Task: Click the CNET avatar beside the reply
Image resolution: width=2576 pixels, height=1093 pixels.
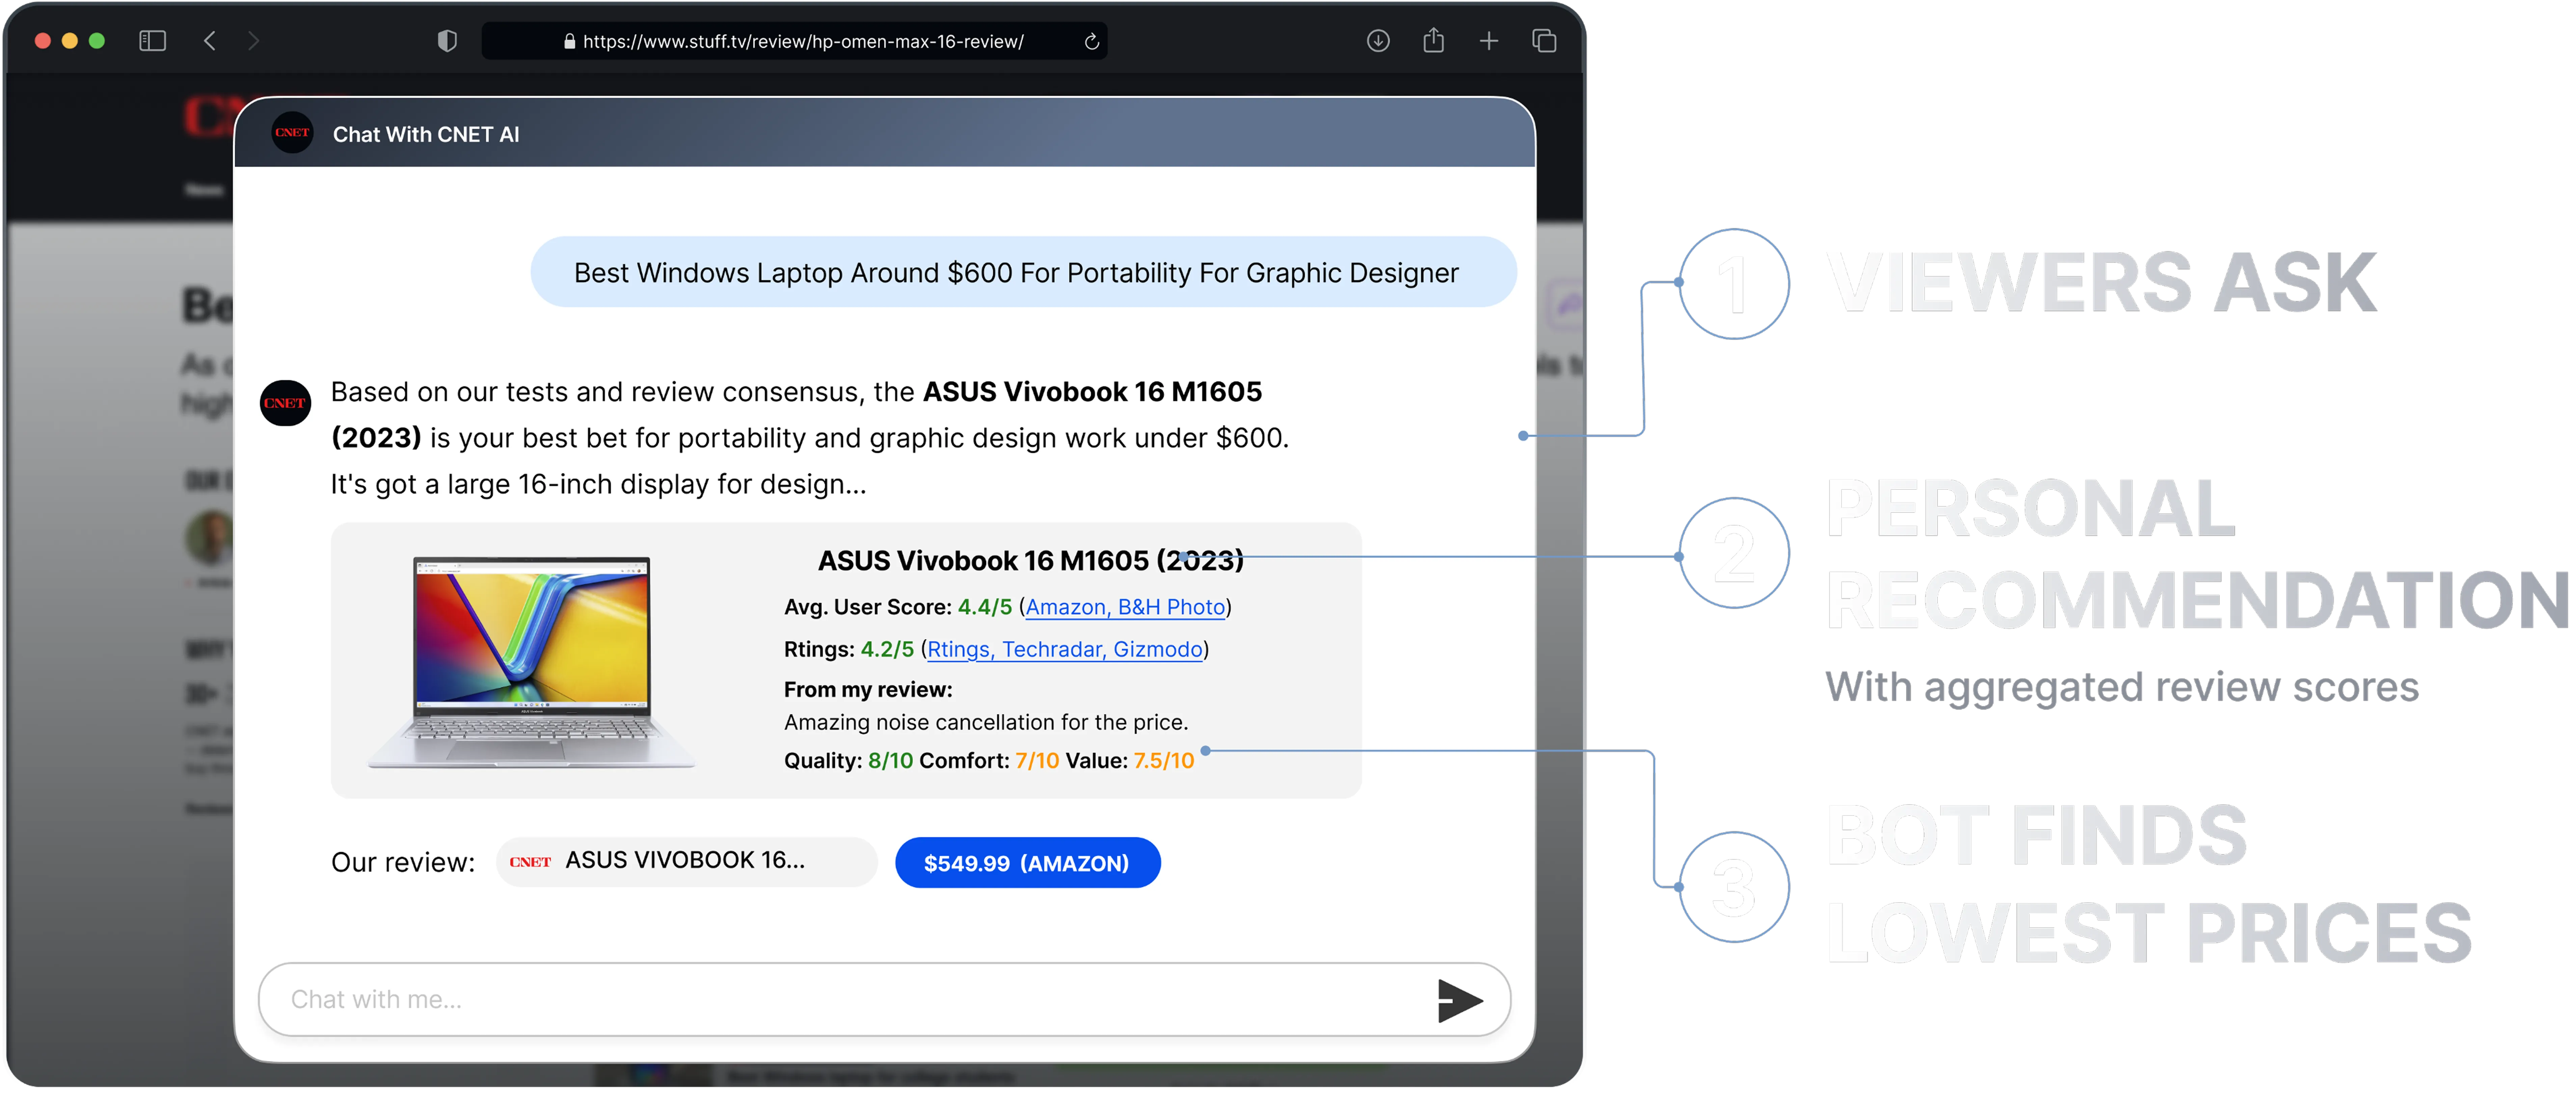Action: (285, 403)
